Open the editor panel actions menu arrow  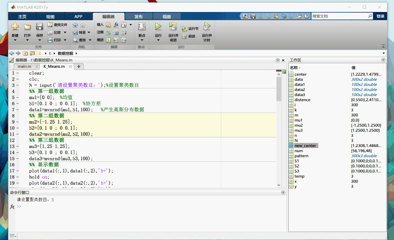pos(278,60)
